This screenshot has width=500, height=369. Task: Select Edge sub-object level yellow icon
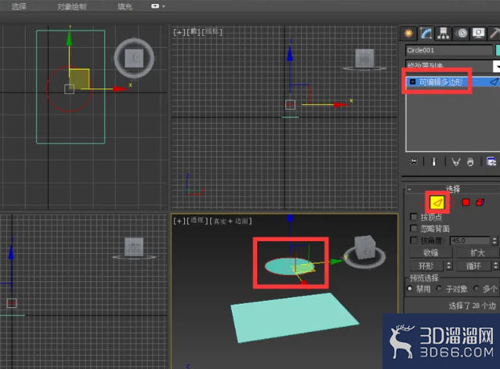click(437, 202)
